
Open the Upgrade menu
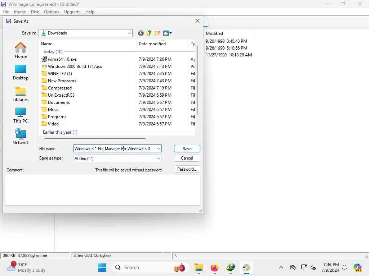point(72,12)
